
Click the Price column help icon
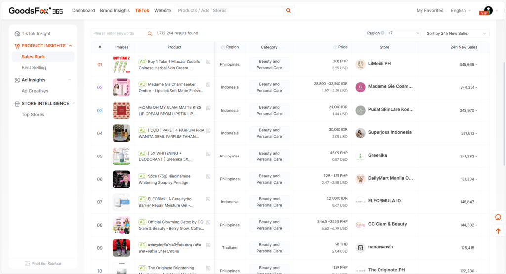pyautogui.click(x=335, y=47)
